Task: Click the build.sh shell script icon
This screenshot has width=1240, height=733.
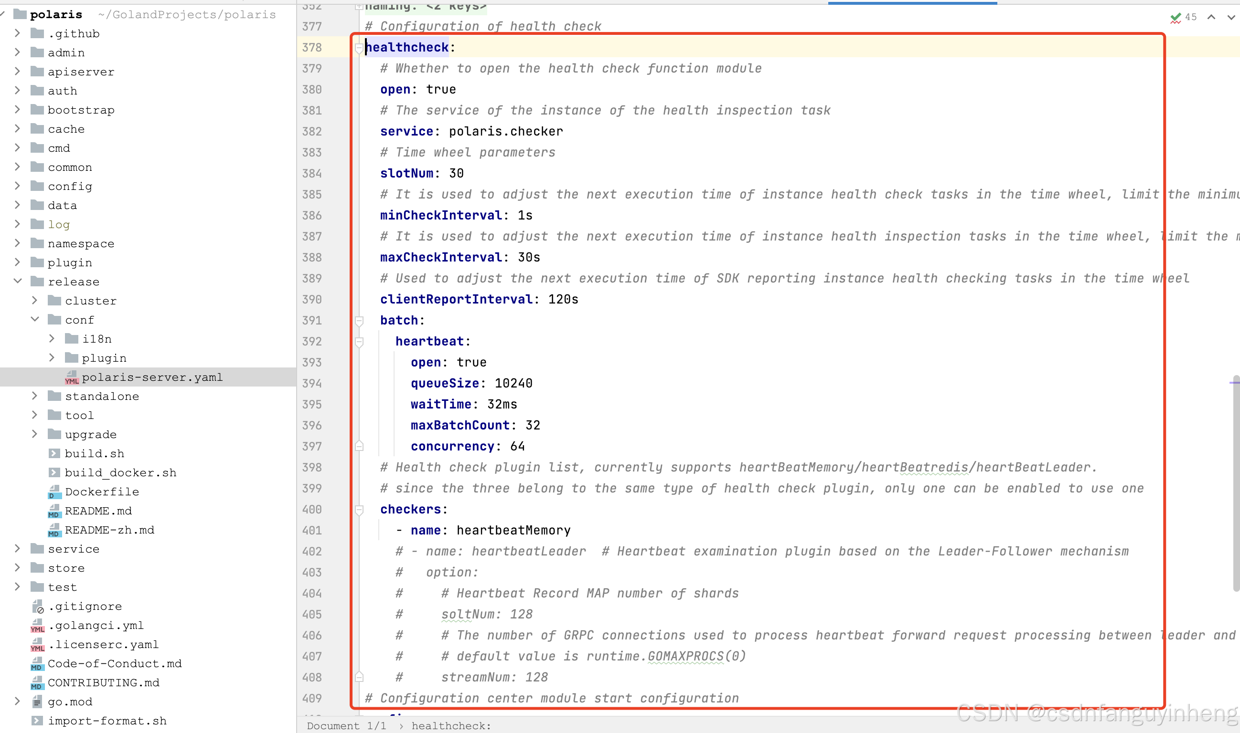Action: tap(54, 453)
